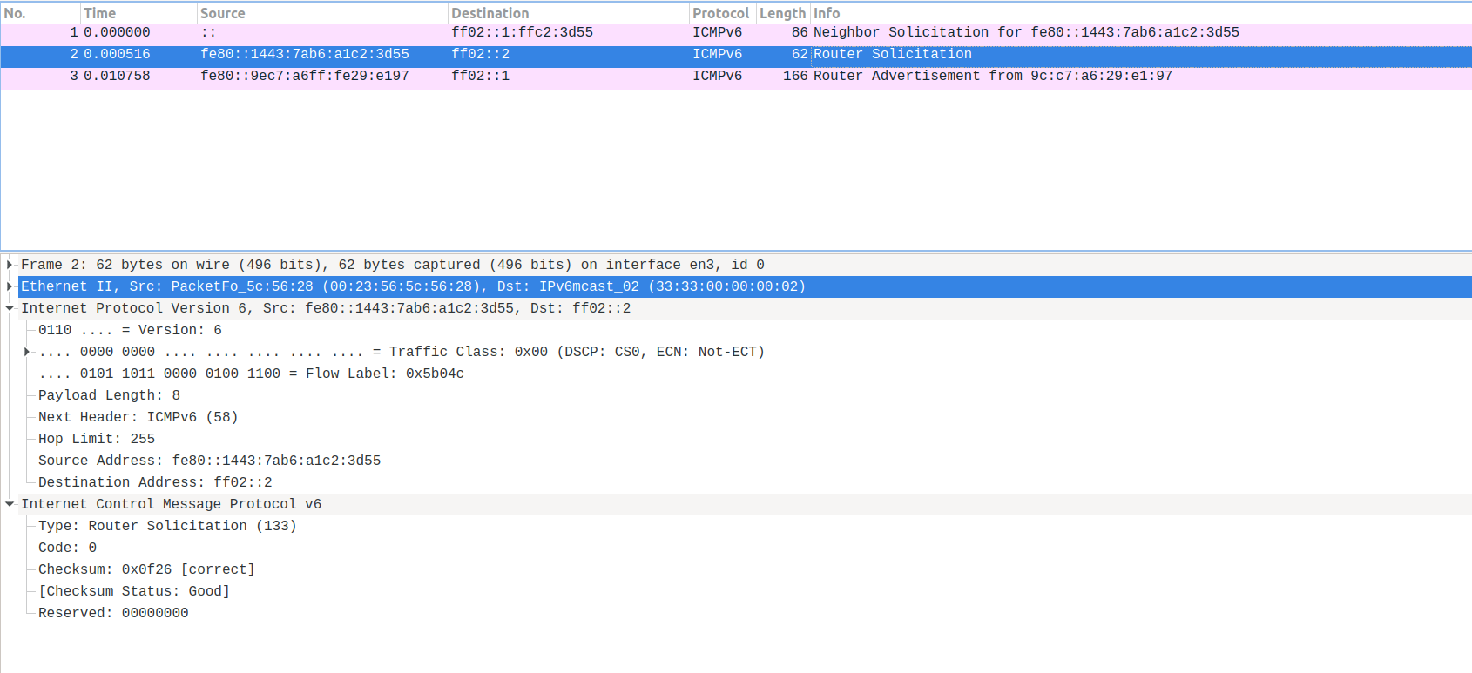
Task: Click the Info column header
Action: (1132, 13)
